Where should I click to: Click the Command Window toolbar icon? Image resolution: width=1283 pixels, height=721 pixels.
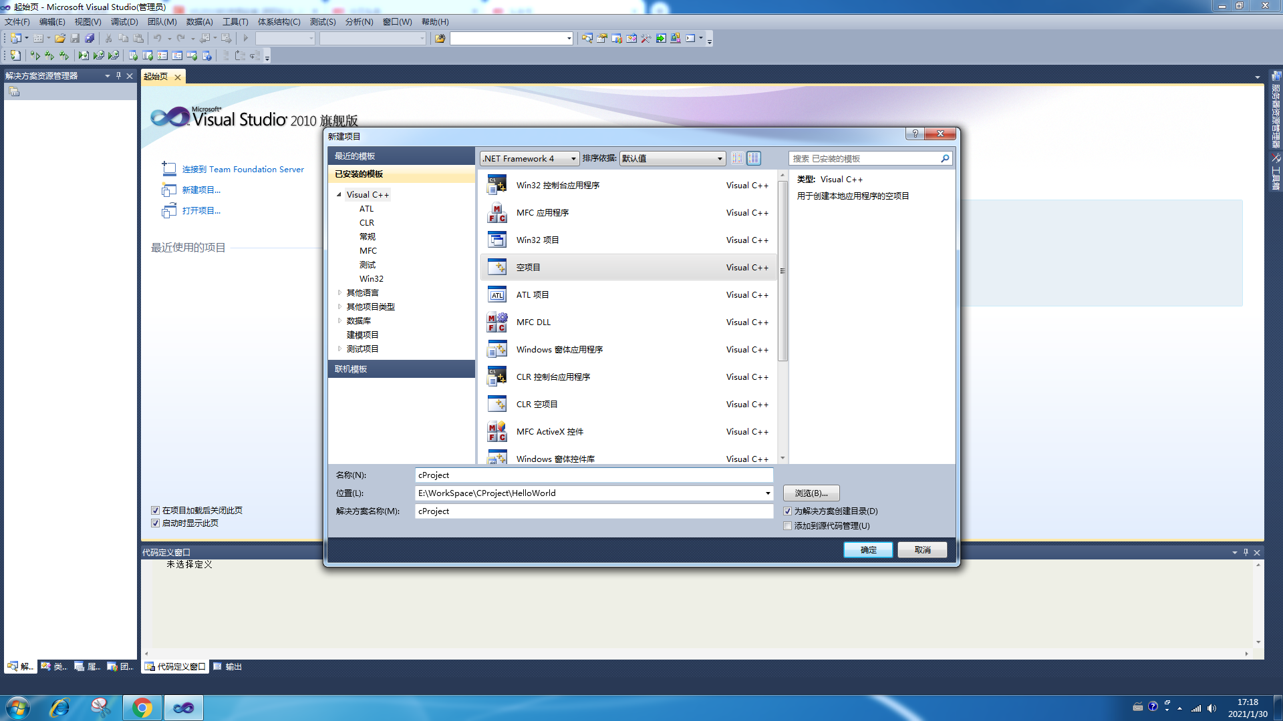690,39
